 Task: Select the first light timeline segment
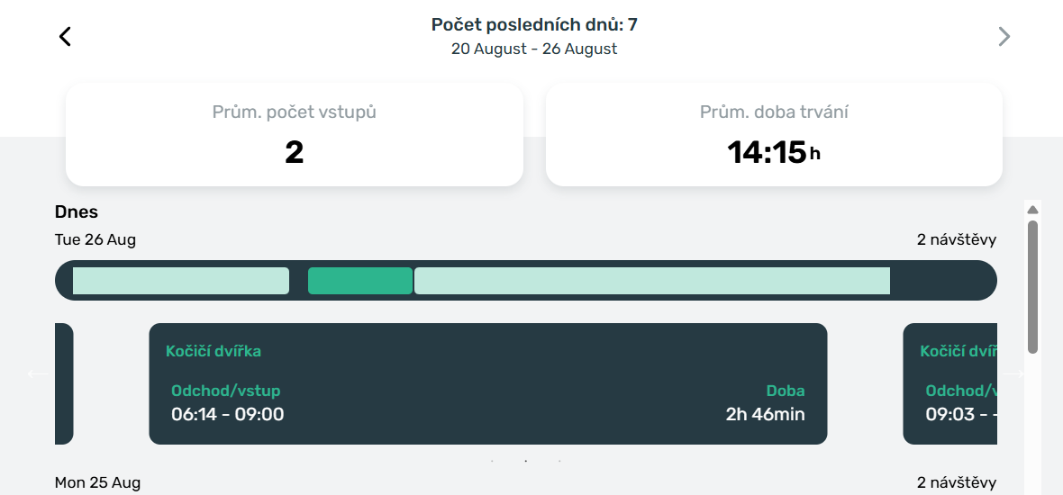tap(180, 281)
